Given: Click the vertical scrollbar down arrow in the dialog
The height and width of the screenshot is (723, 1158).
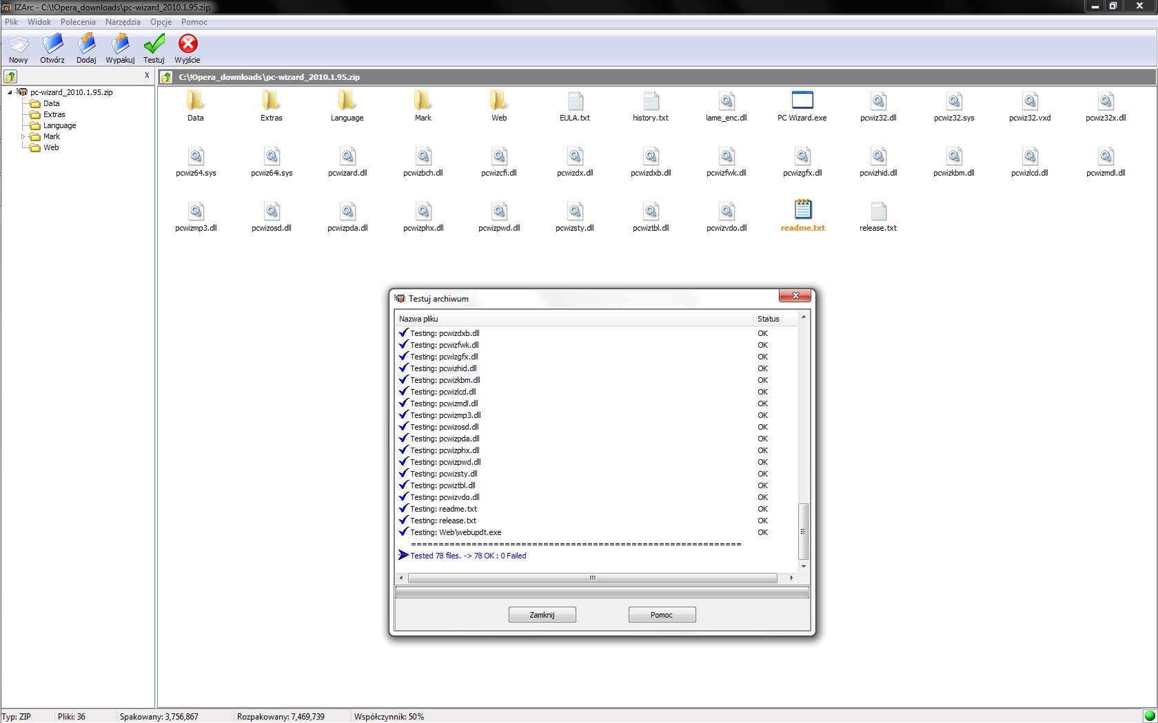Looking at the screenshot, I should 803,567.
